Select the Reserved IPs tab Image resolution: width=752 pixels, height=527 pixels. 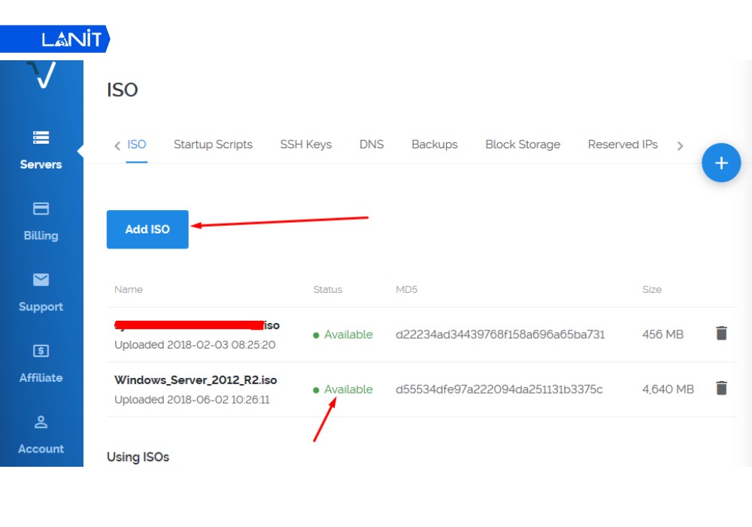click(x=623, y=145)
